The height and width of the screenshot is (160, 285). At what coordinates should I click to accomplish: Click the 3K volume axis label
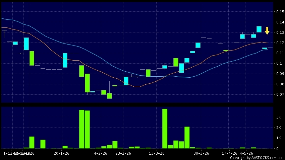pyautogui.click(x=278, y=117)
